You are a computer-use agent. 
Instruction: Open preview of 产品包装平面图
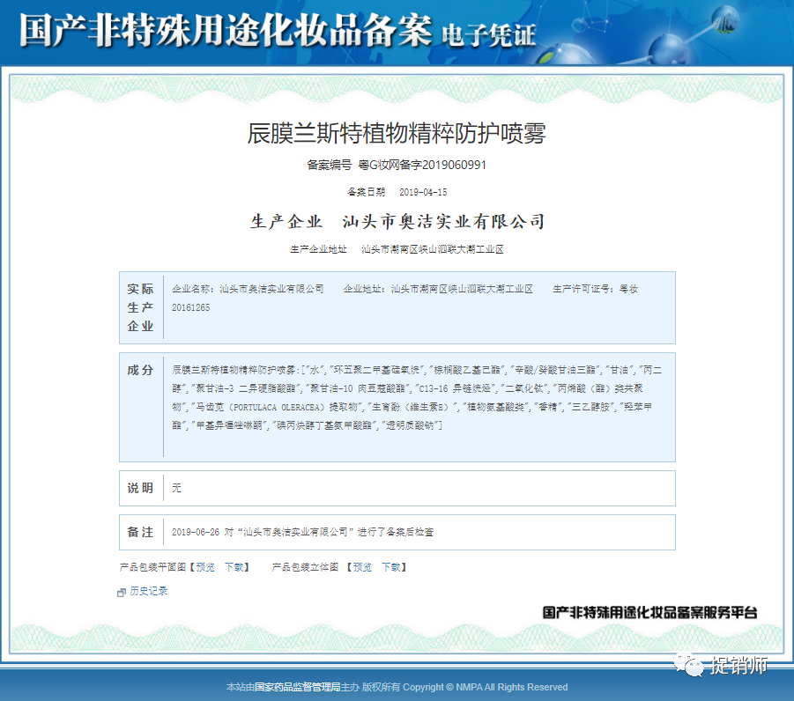205,567
